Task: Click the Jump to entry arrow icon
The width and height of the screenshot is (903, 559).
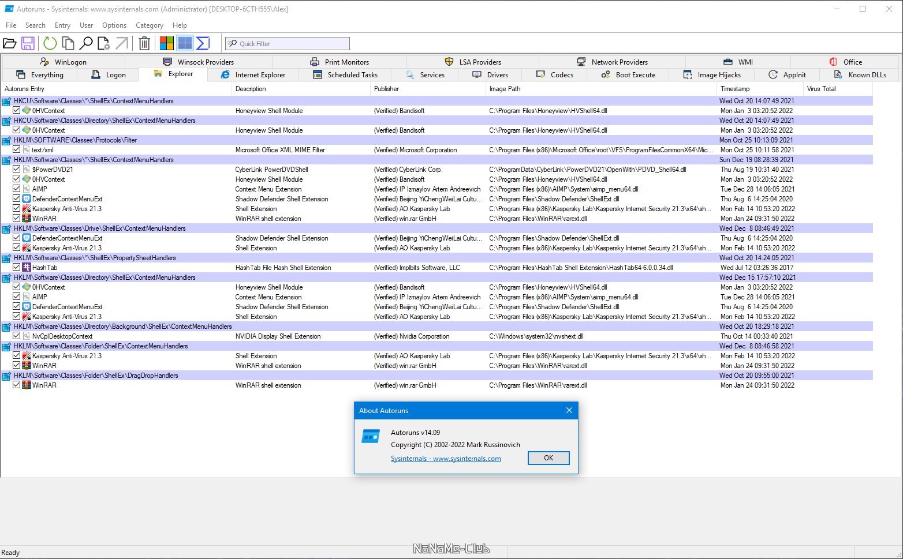Action: click(x=122, y=43)
